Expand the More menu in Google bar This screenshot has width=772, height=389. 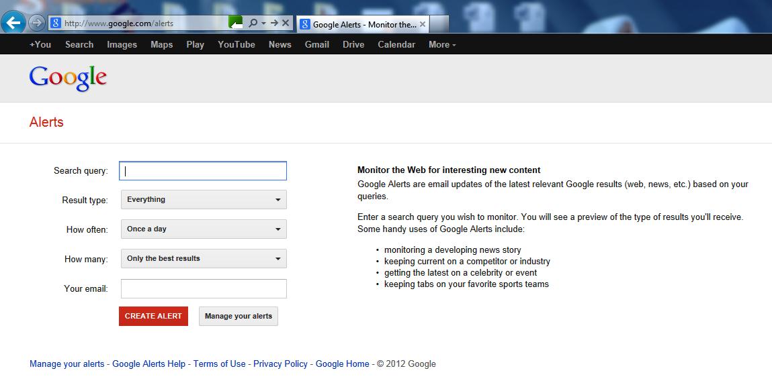(x=442, y=44)
